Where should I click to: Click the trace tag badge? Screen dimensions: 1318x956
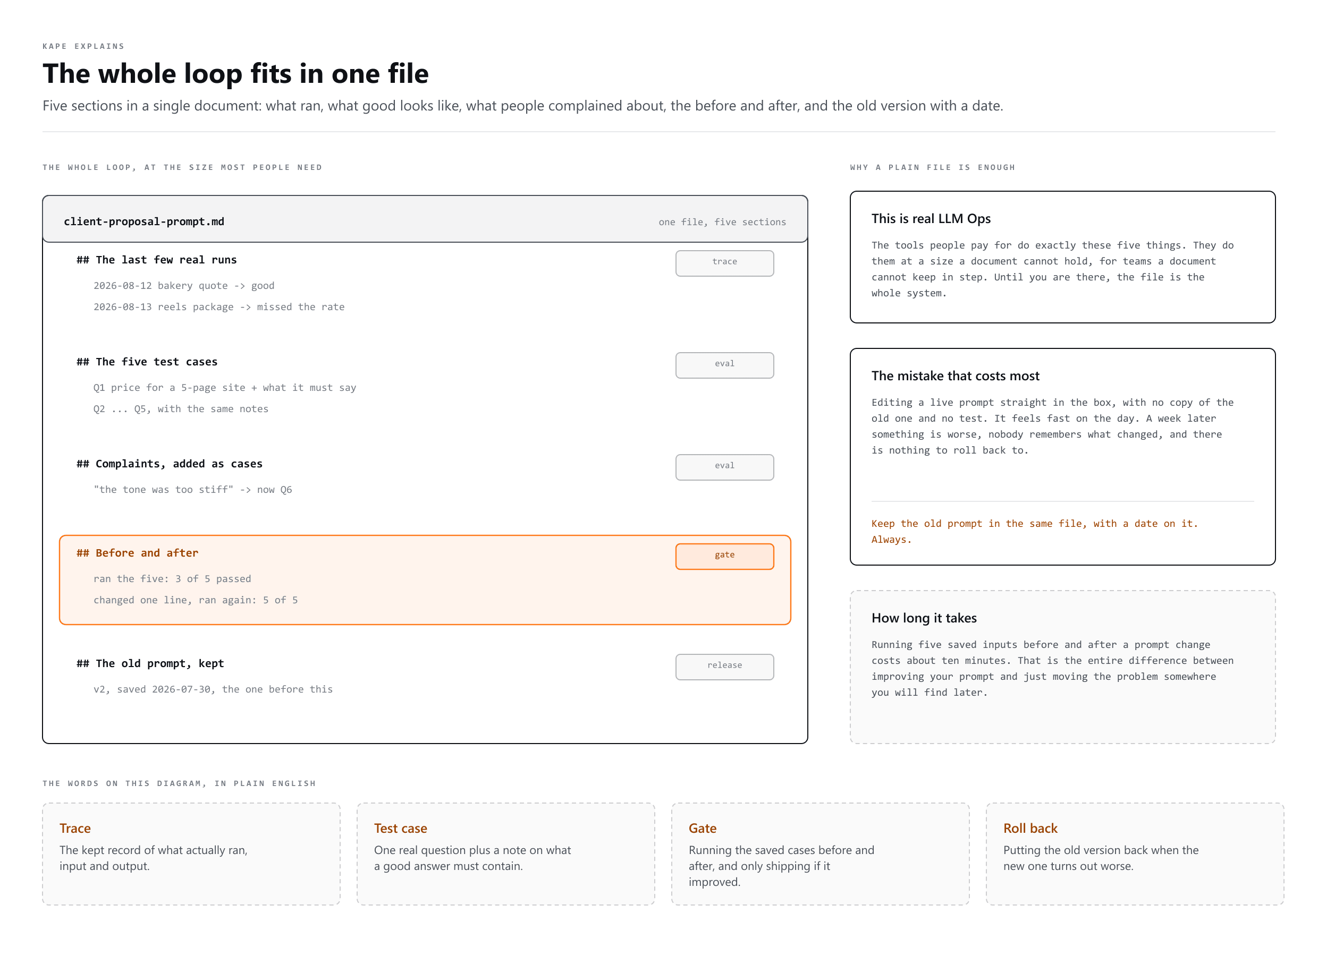coord(724,263)
